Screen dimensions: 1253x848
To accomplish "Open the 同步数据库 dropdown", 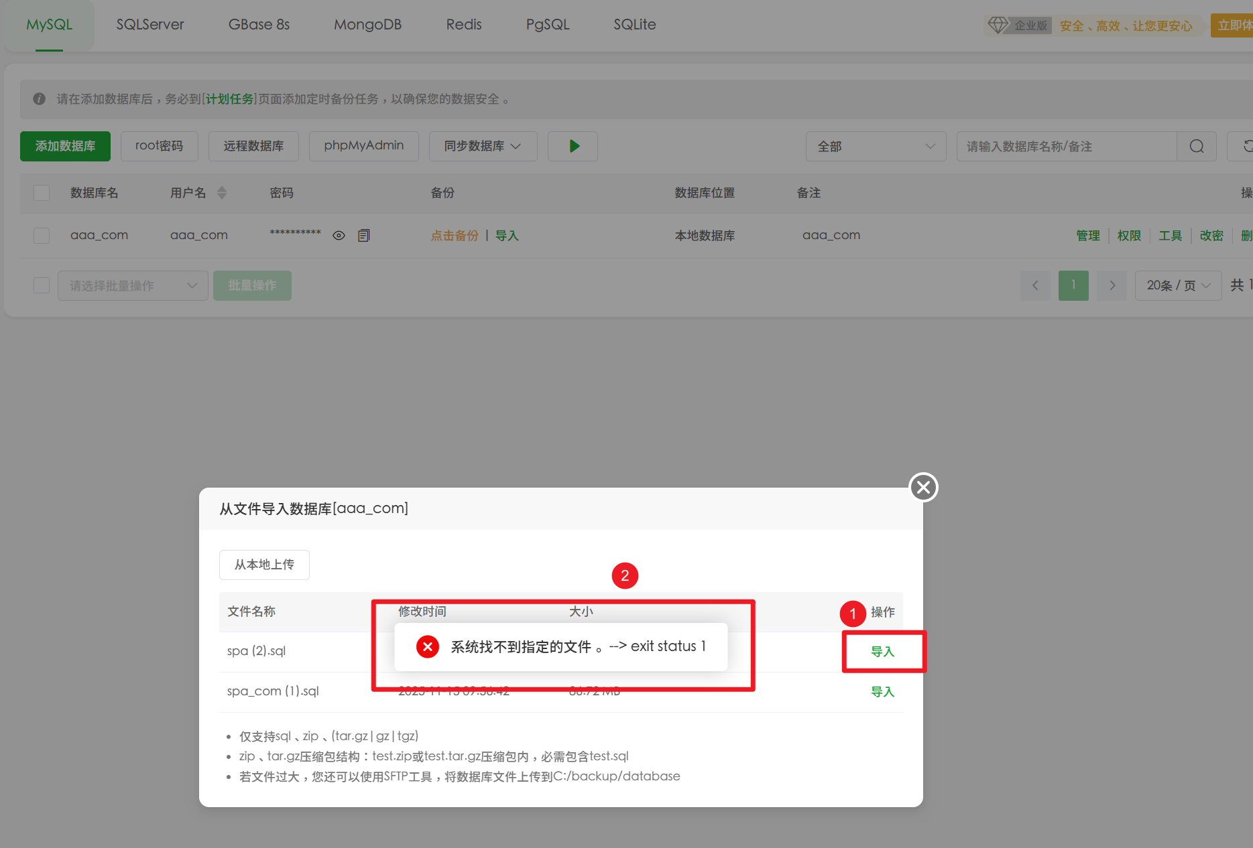I will [483, 146].
